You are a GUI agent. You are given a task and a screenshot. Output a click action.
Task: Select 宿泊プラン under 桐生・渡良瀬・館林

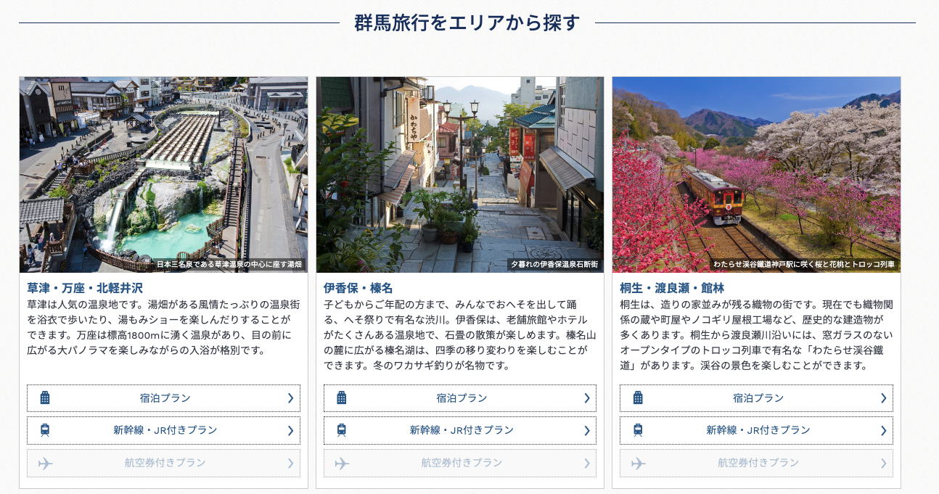[757, 398]
